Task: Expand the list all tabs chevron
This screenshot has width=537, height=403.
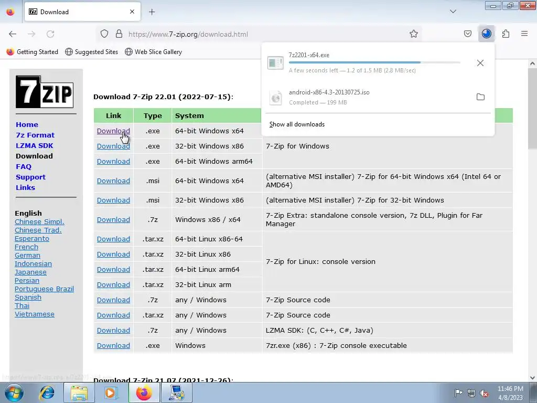Action: 453,12
